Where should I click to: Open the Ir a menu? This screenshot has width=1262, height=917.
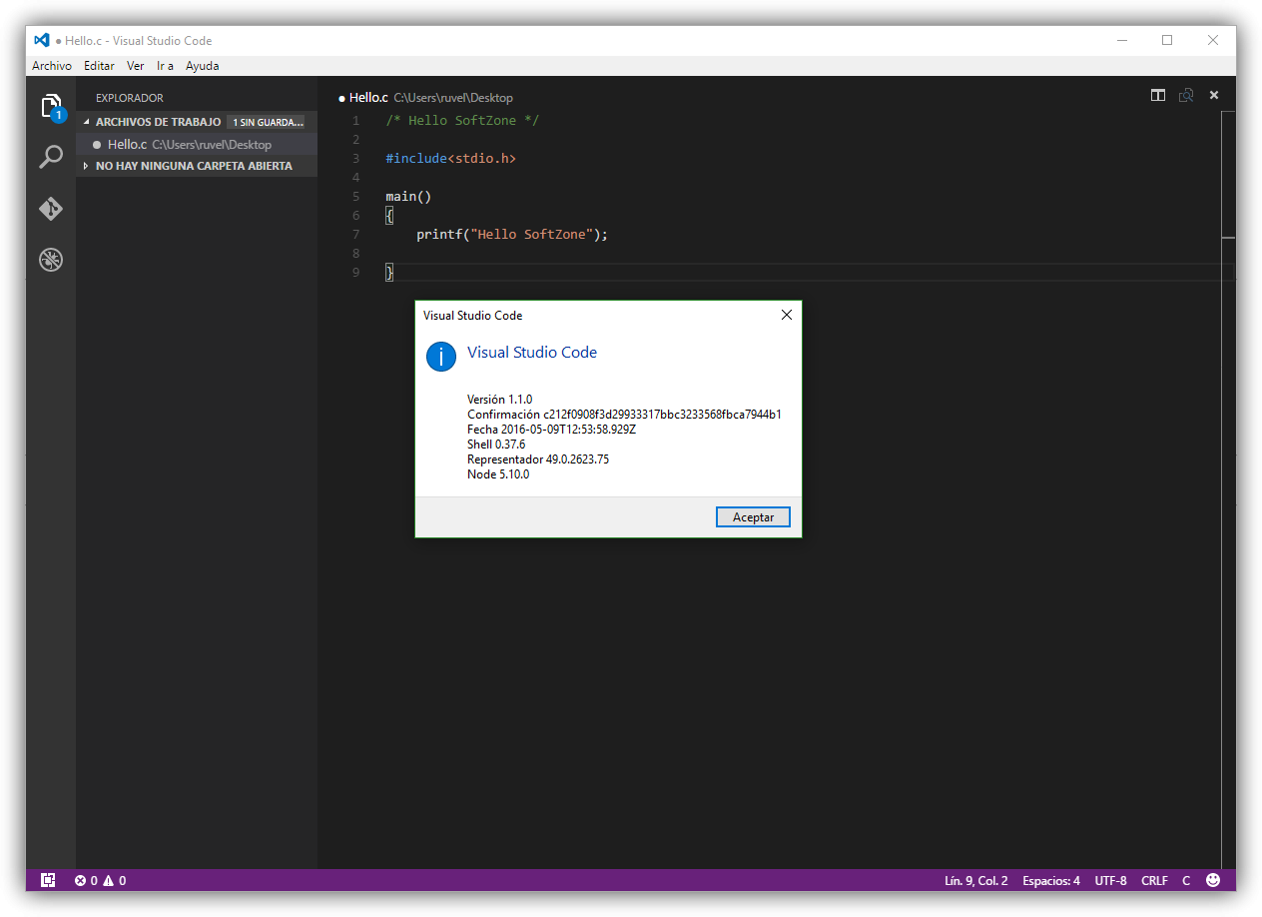tap(165, 66)
